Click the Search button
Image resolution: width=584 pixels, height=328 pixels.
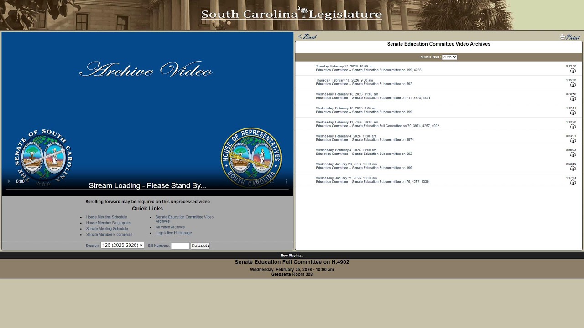point(200,246)
